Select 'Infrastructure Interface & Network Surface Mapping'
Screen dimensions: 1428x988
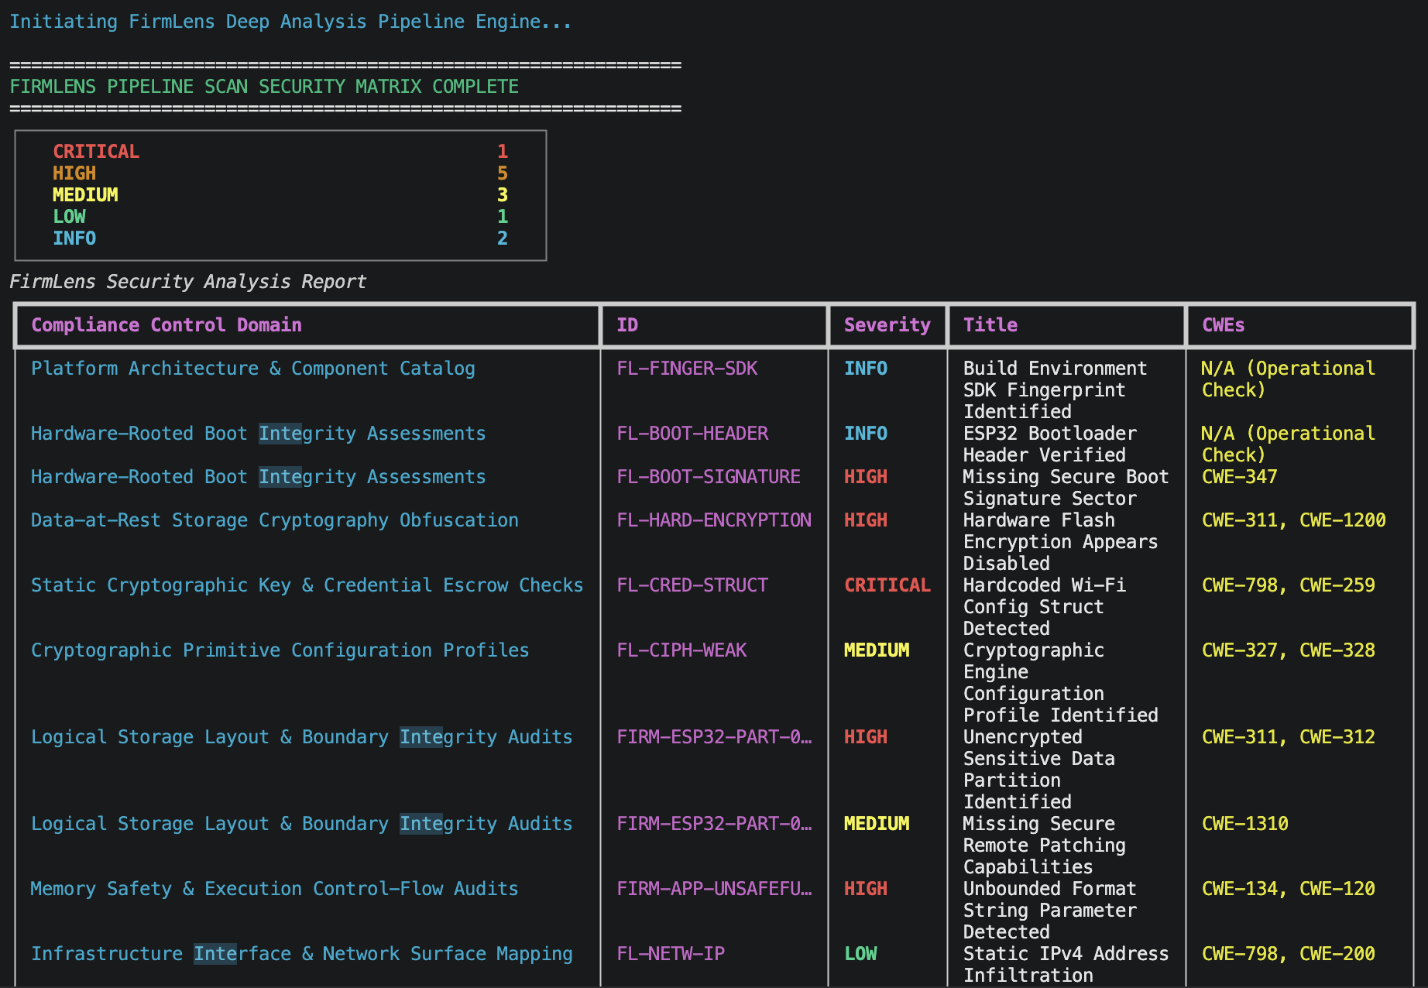click(302, 954)
